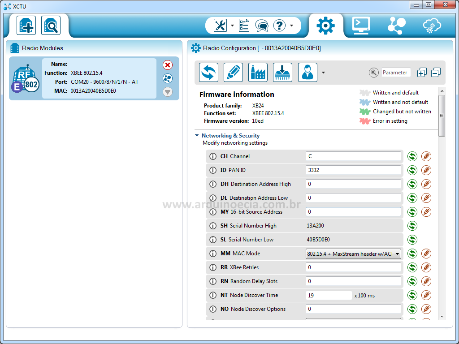The image size is (459, 344).
Task: Discover remote nodes for this module
Action: coord(168,78)
